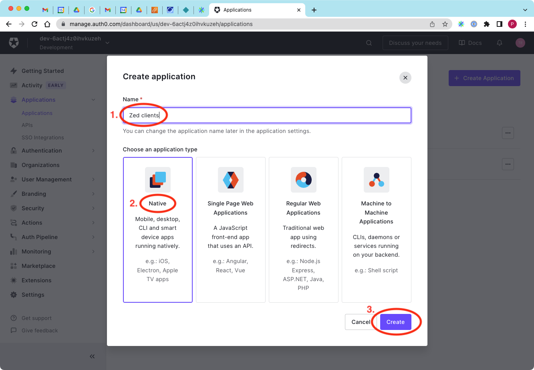Click the browser home icon
Image resolution: width=534 pixels, height=370 pixels.
pos(47,24)
